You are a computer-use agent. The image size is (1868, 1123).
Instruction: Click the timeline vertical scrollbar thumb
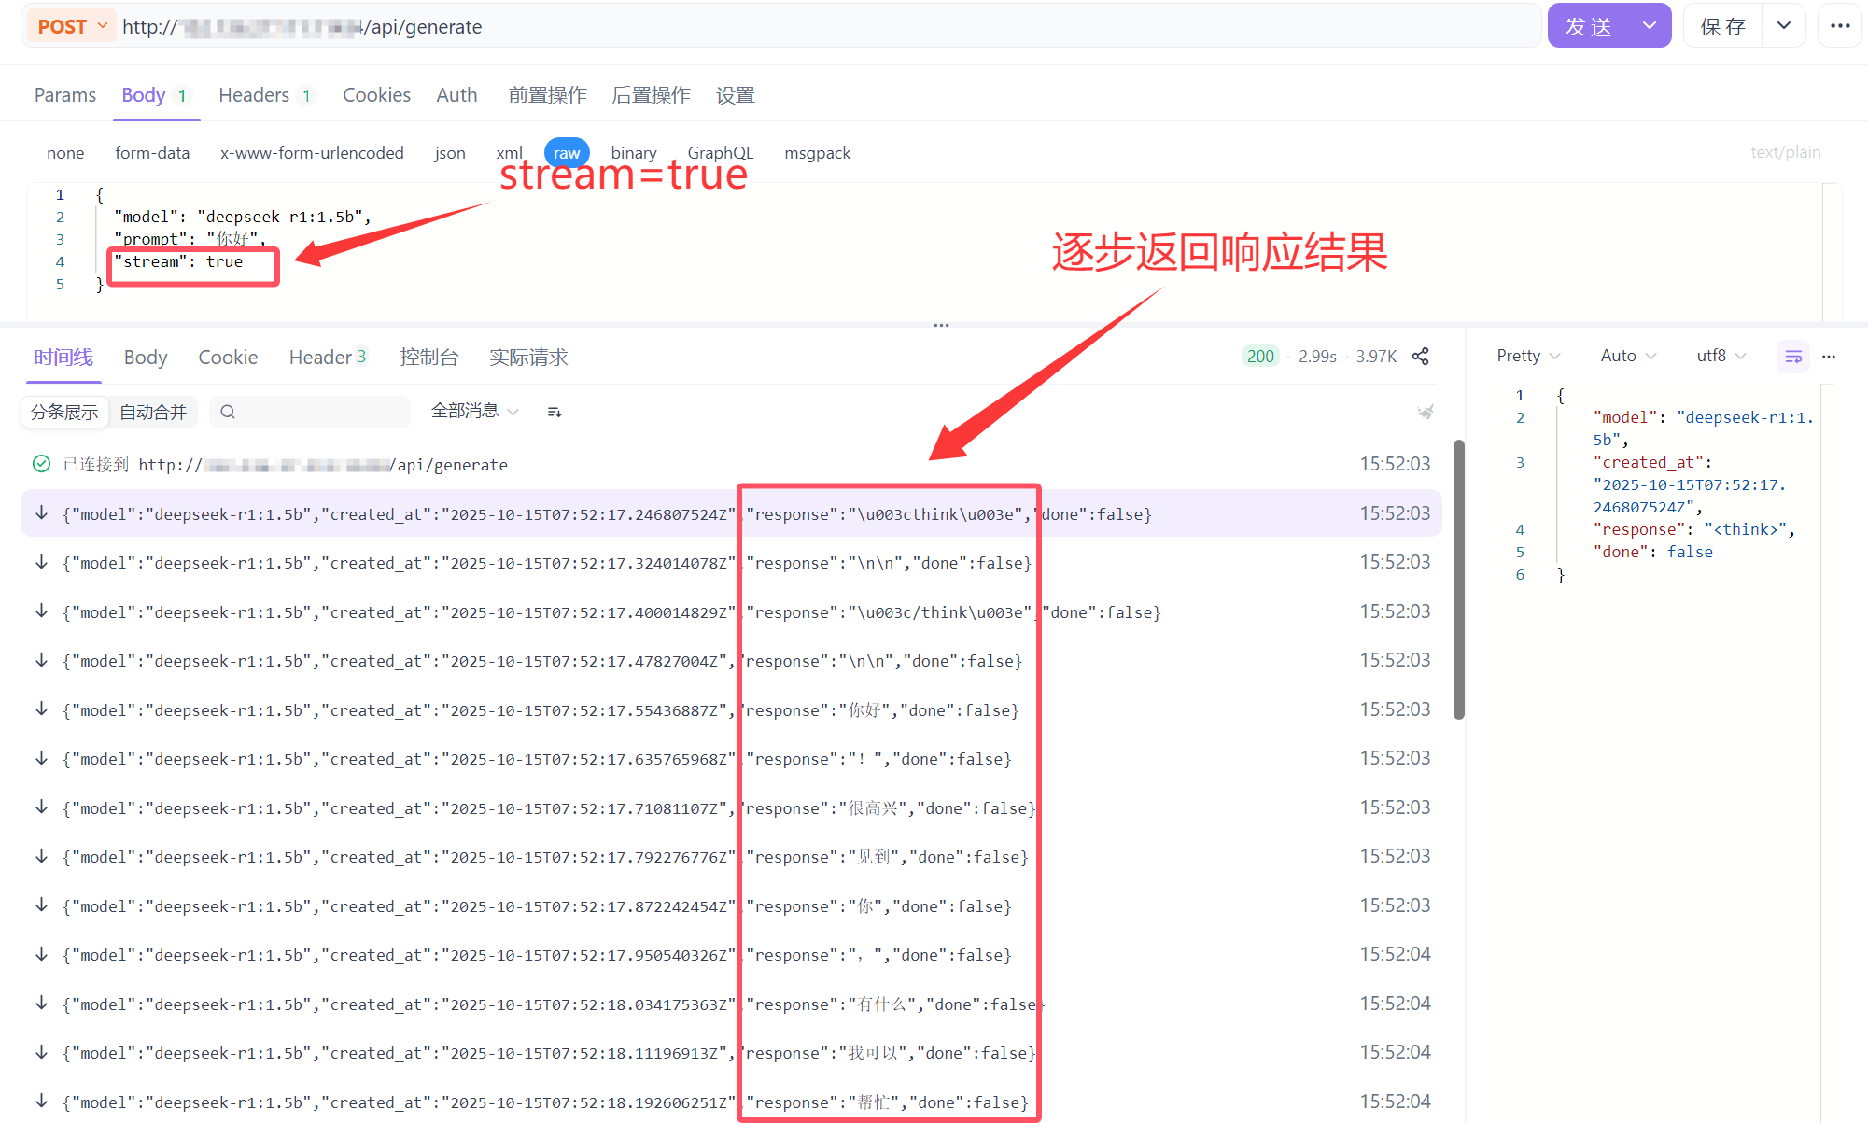(1458, 579)
